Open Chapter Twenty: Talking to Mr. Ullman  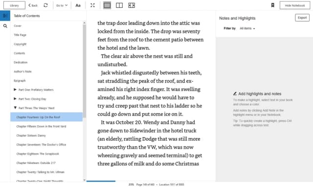point(40,172)
